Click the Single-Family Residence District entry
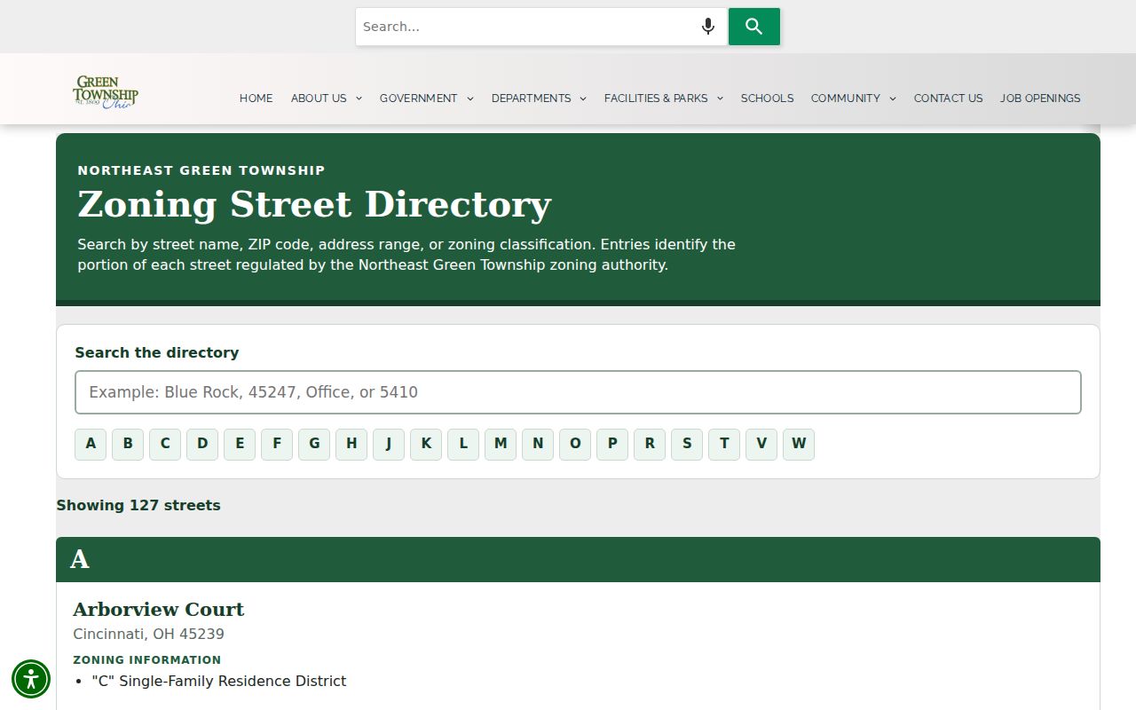 219,682
